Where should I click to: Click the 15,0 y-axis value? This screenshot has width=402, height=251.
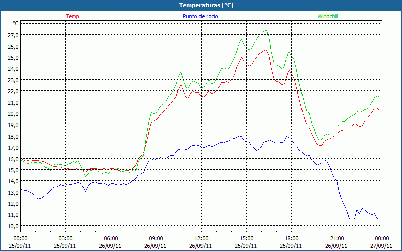click(13, 170)
